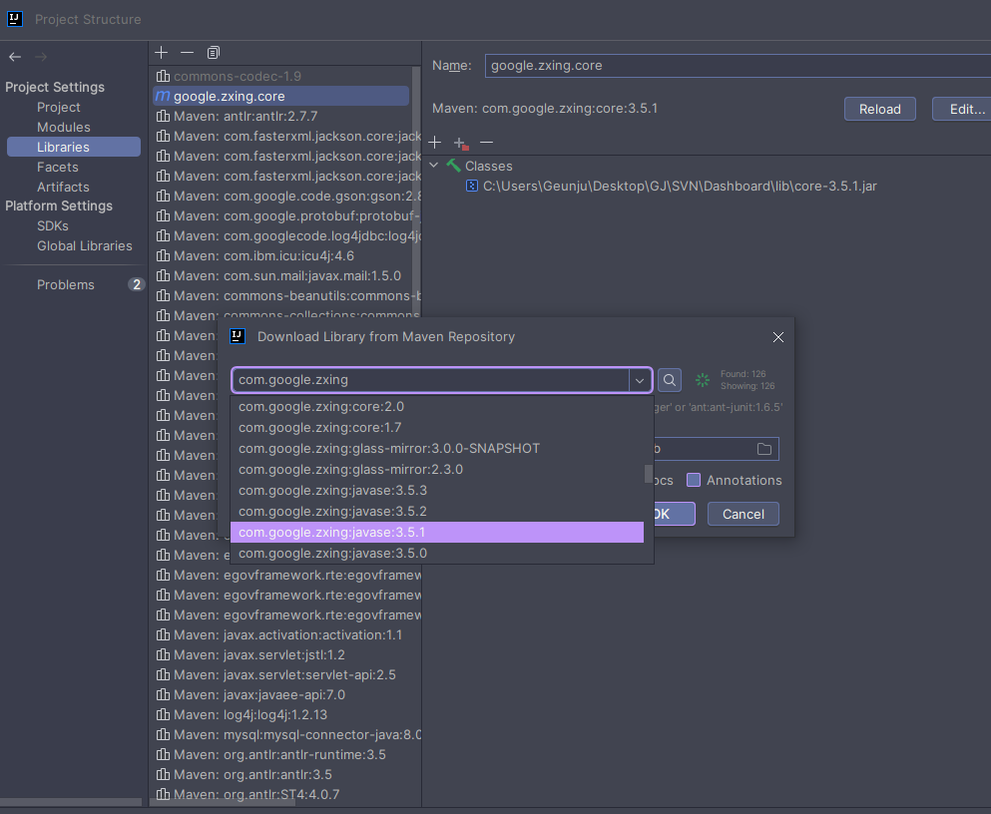Select com.google.zxing:javase:3.5.0 suggestion
This screenshot has width=991, height=814.
pos(437,554)
